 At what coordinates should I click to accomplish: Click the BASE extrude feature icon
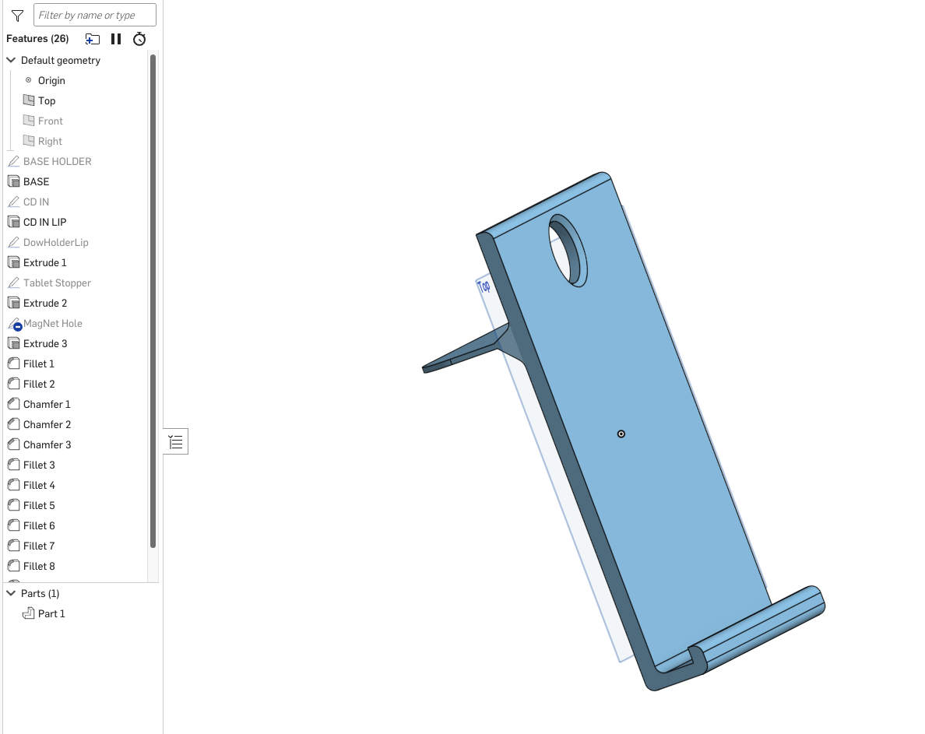[x=13, y=181]
